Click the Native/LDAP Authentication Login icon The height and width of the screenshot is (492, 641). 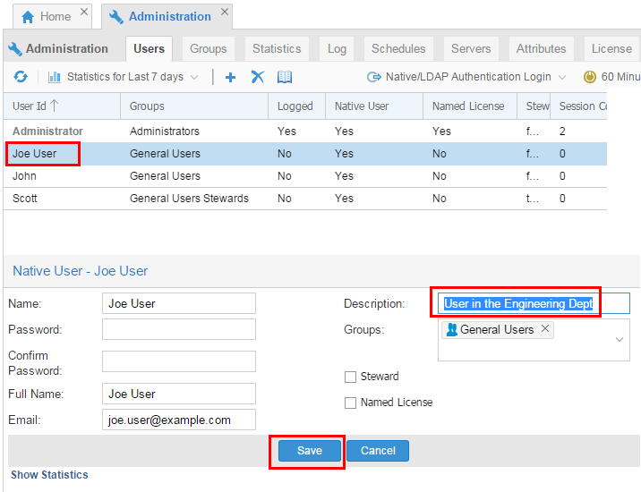pyautogui.click(x=374, y=77)
